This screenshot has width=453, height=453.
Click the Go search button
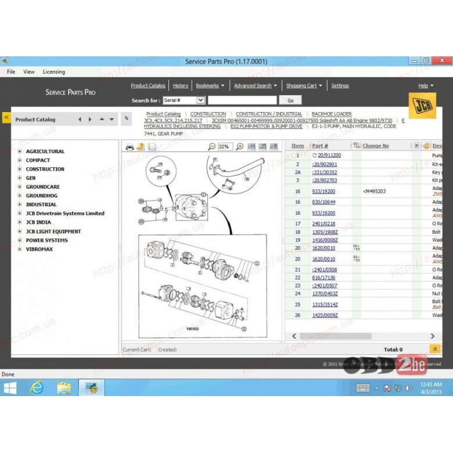(x=290, y=100)
